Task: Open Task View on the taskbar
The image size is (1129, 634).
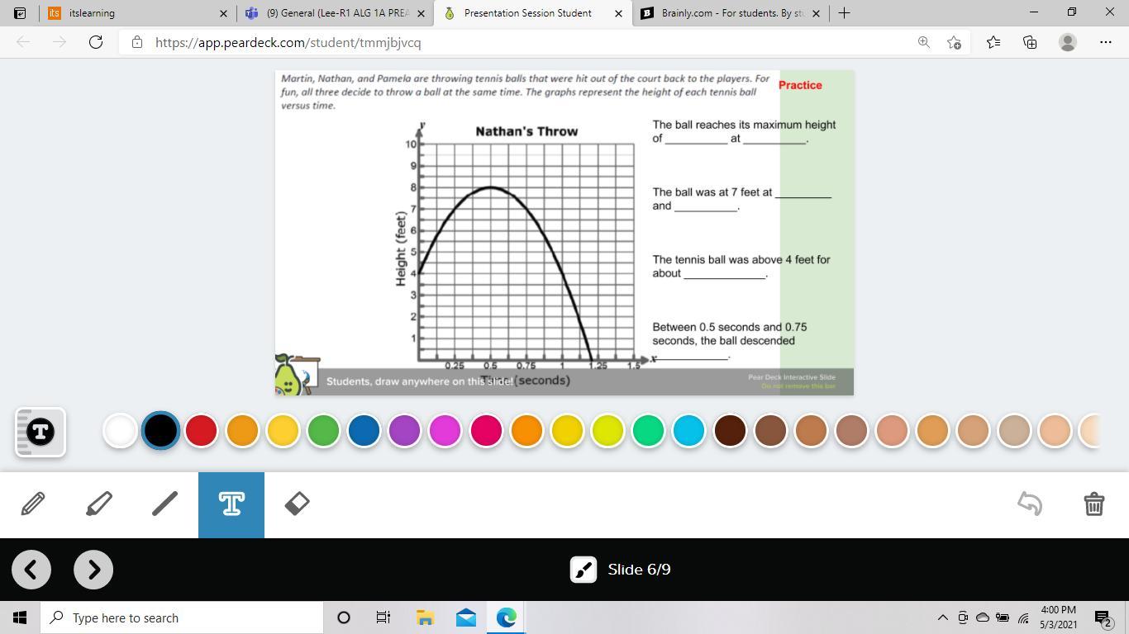Action: coord(383,617)
